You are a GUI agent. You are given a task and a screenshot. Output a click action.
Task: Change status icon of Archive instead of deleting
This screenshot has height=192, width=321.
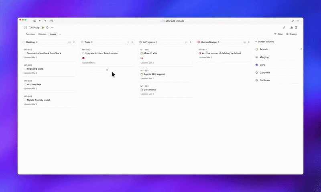coord(200,53)
